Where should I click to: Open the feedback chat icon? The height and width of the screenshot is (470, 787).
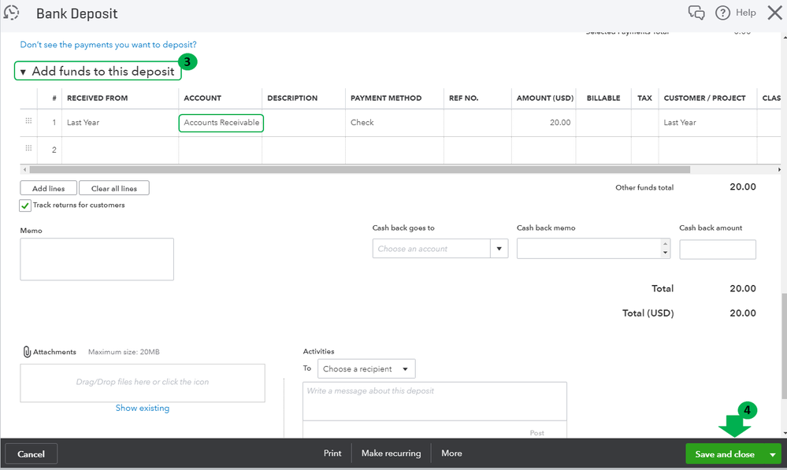pyautogui.click(x=696, y=13)
